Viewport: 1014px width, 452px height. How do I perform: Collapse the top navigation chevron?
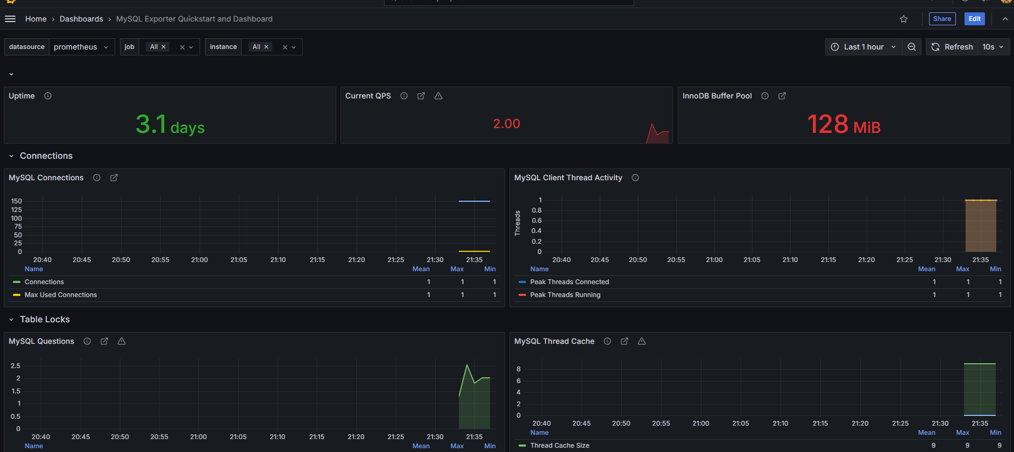[x=1005, y=19]
